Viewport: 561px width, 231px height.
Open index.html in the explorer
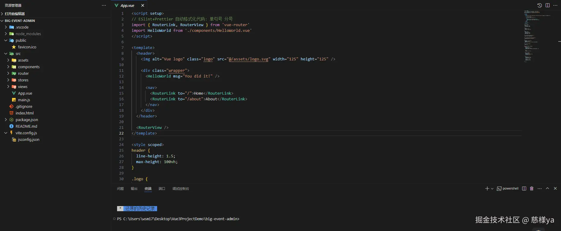pos(56,113)
